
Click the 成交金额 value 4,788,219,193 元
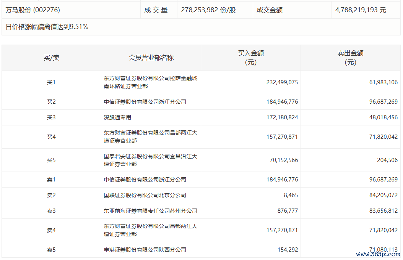tap(361, 10)
